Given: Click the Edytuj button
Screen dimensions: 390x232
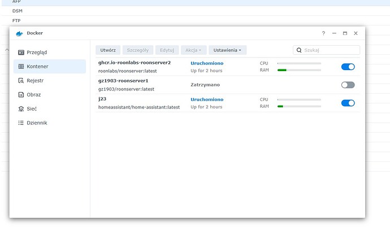Looking at the screenshot, I should pyautogui.click(x=167, y=50).
